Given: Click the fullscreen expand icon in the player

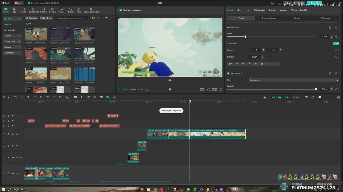Looking at the screenshot, I should tap(221, 89).
